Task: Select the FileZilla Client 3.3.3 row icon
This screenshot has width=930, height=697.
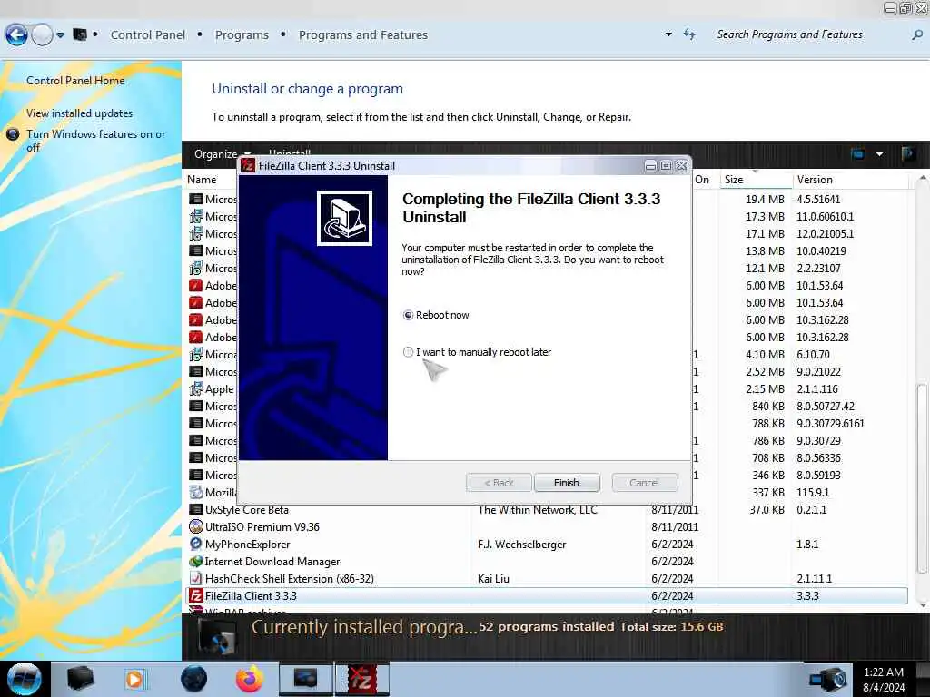Action: [196, 595]
